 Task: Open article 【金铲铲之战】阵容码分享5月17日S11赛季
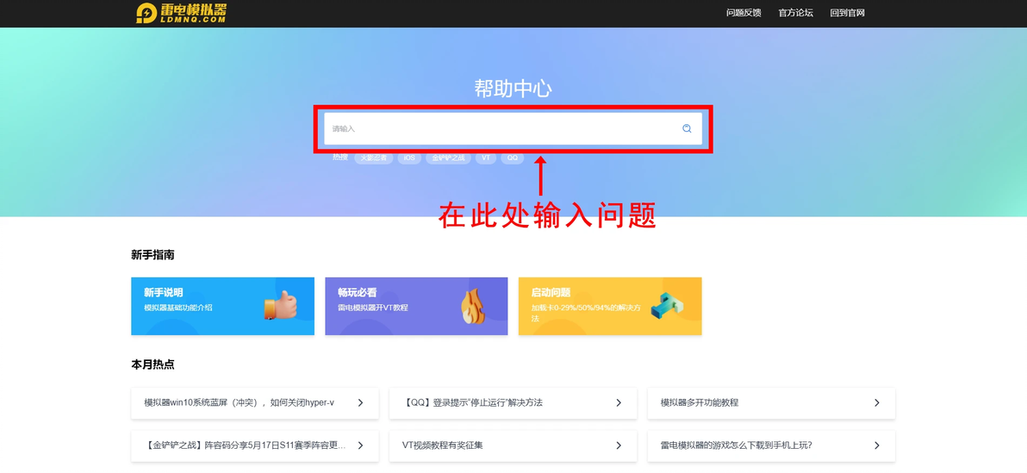(x=255, y=445)
